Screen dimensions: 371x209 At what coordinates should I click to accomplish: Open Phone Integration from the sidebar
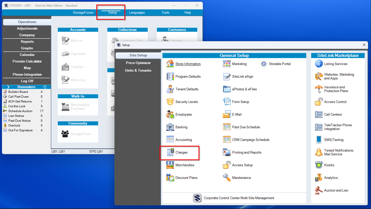pos(27,74)
